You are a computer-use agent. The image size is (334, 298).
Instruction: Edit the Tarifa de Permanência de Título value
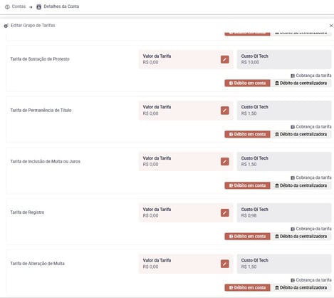click(x=225, y=111)
